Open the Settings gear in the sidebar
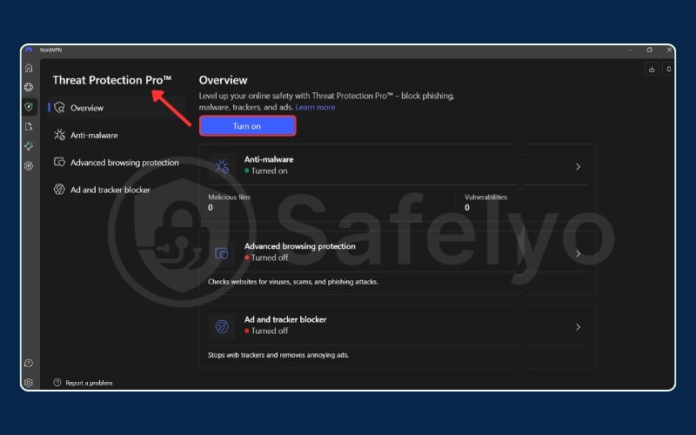 pos(29,383)
